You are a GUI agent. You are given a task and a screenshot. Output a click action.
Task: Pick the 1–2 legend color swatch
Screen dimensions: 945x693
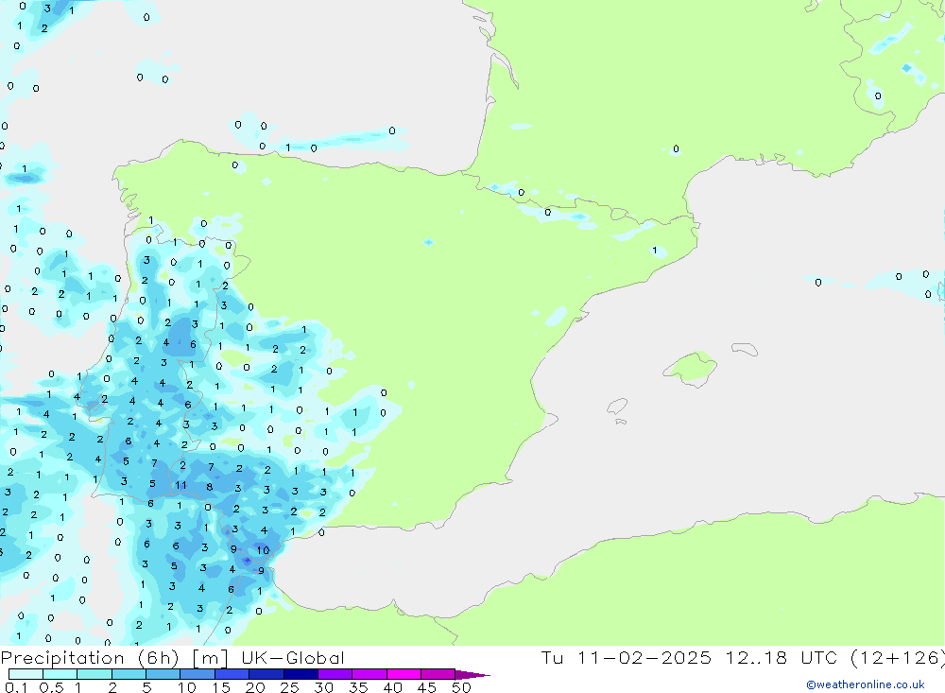point(94,674)
